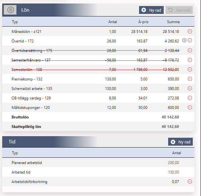This screenshot has width=201, height=196.
Task: Select the Månadslön - z121 label
Action: click(27, 32)
